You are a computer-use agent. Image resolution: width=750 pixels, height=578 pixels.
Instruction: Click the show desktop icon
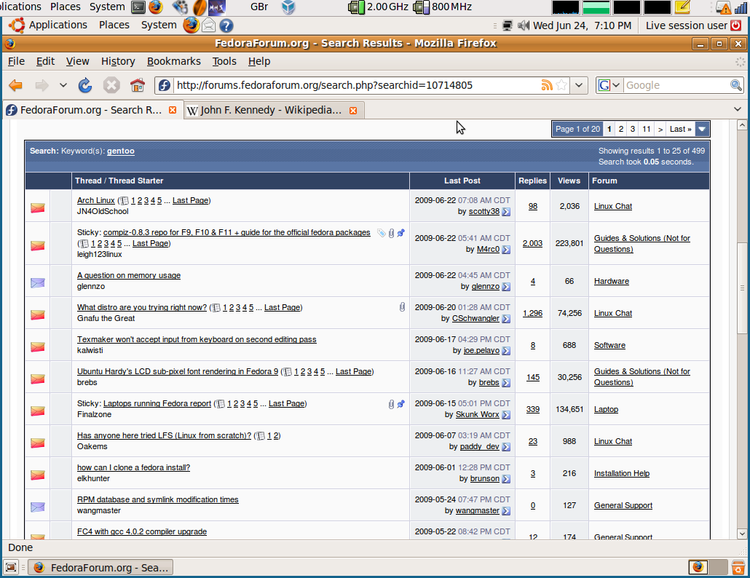point(11,568)
